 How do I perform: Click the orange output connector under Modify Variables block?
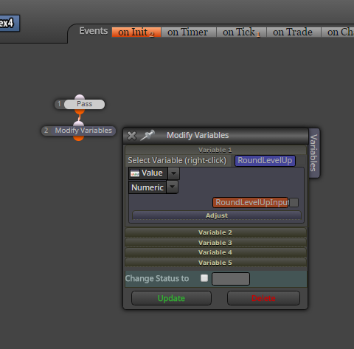click(78, 138)
